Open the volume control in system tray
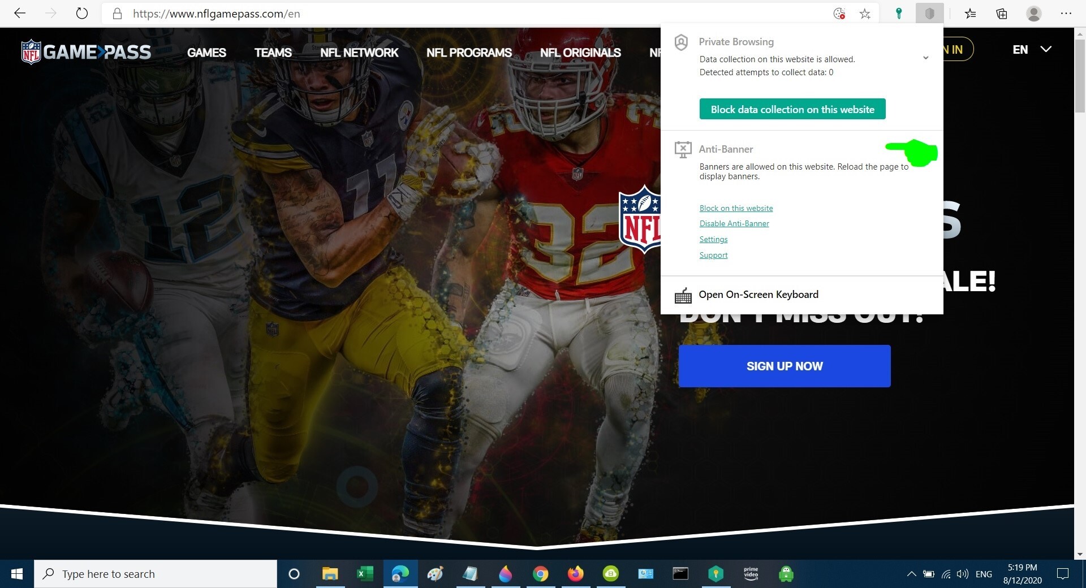 tap(962, 574)
